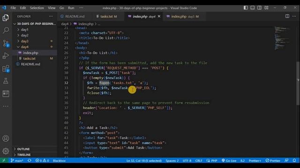Click index.php in the breadcrumb
Viewport: 300px width, 168px height.
pyautogui.click(x=86, y=24)
